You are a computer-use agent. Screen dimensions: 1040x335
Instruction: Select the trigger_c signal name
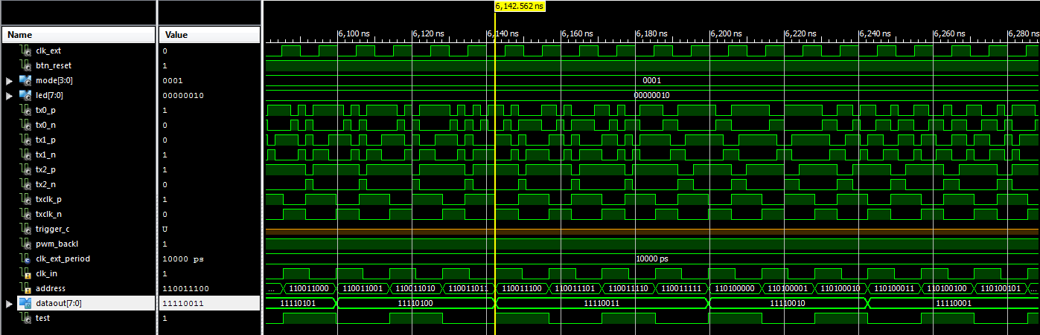[x=52, y=229]
